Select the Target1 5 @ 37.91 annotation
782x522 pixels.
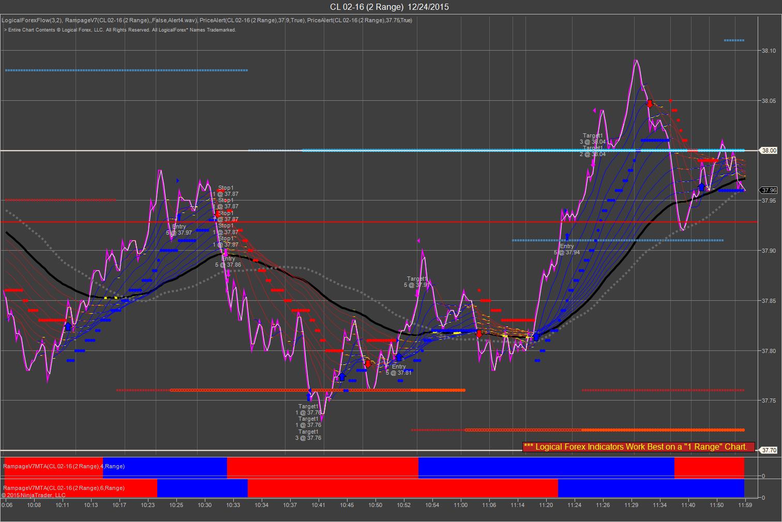pyautogui.click(x=417, y=282)
